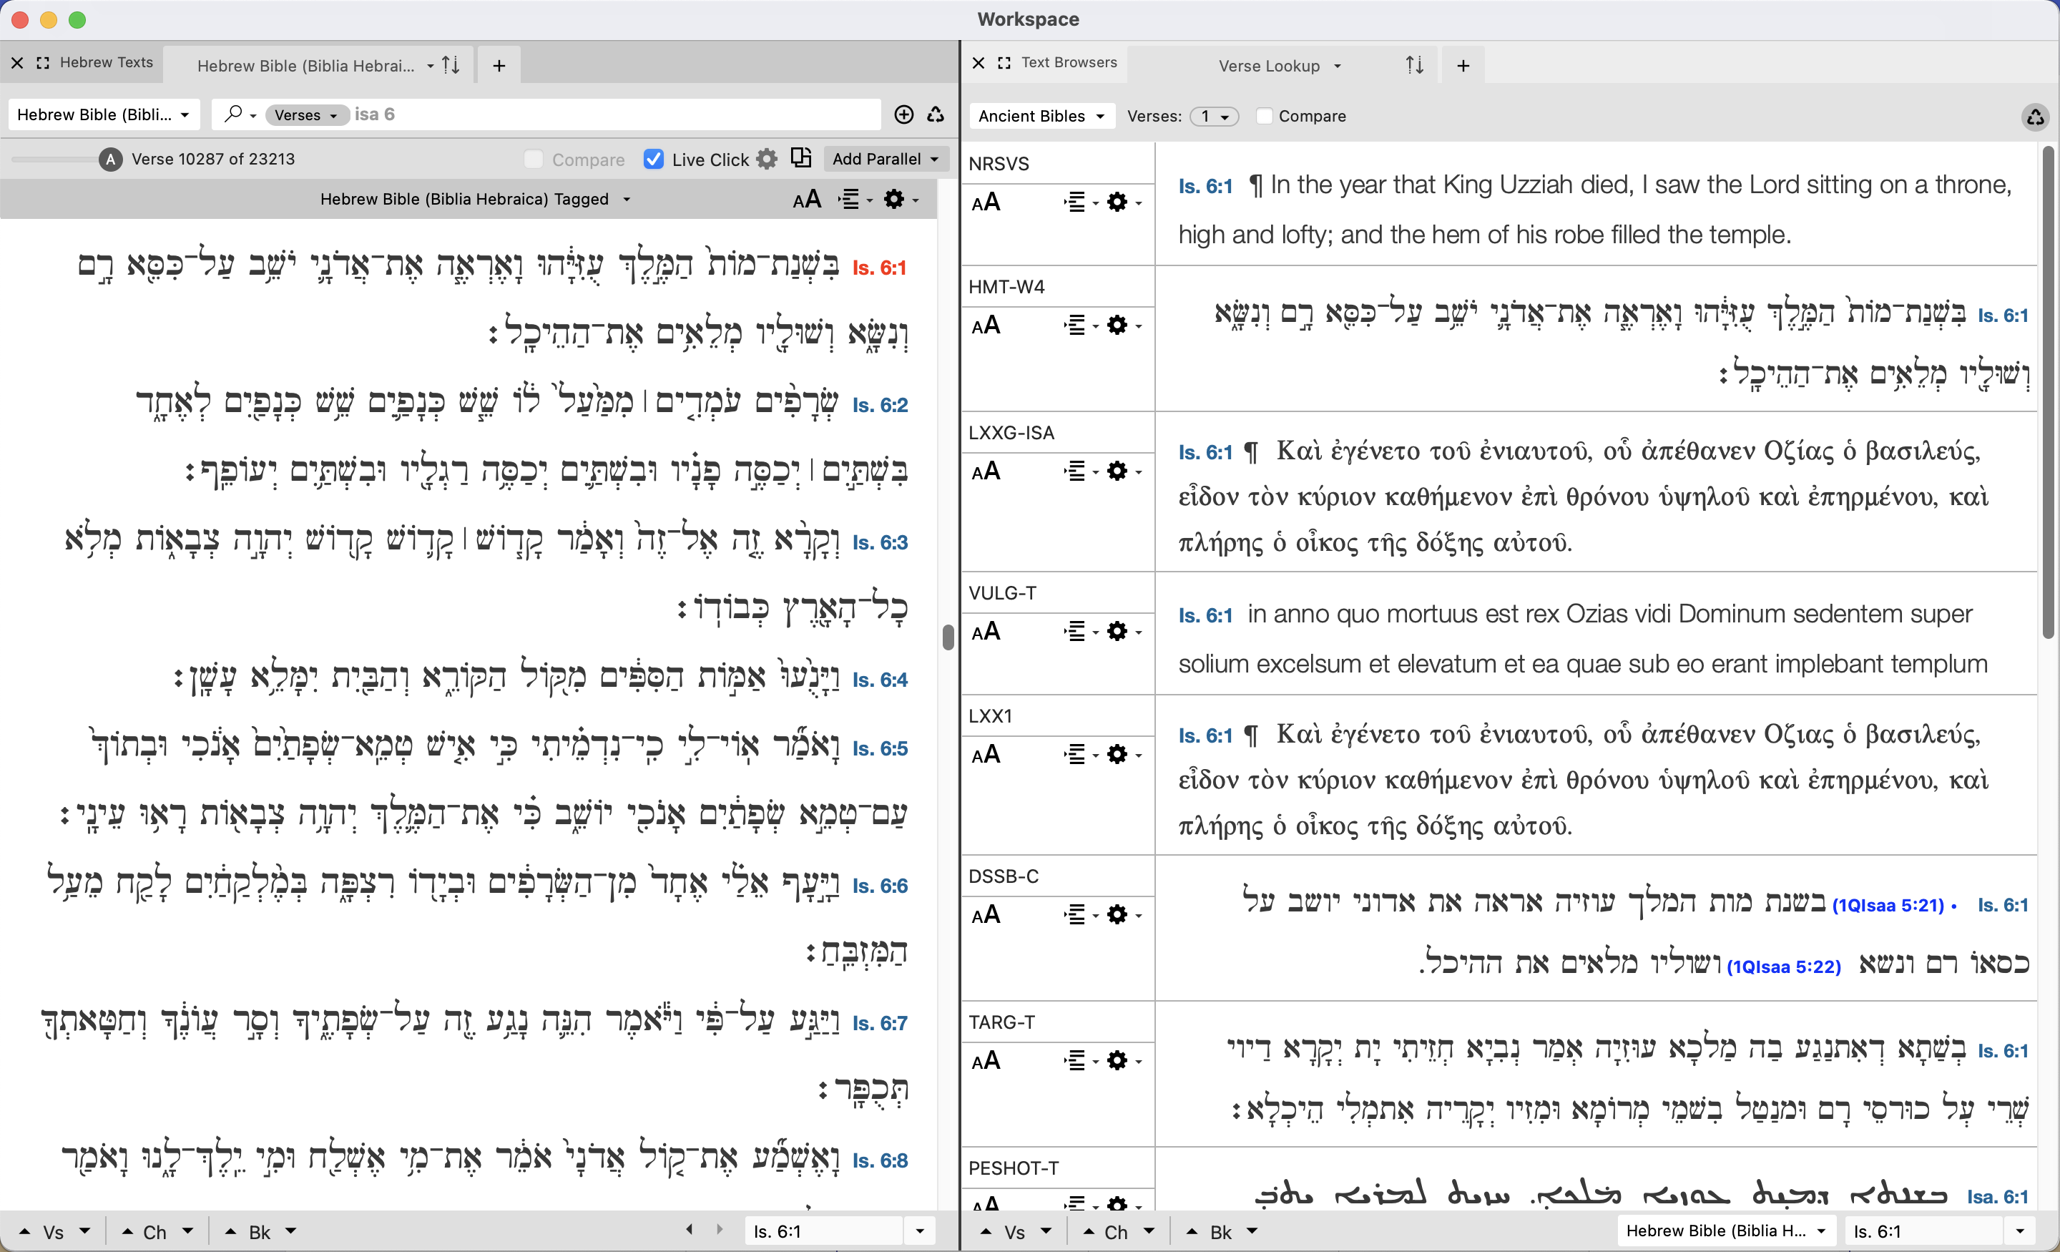The width and height of the screenshot is (2060, 1252).
Task: Click the 1QIsaa 5:21 reference link
Action: [x=1888, y=906]
